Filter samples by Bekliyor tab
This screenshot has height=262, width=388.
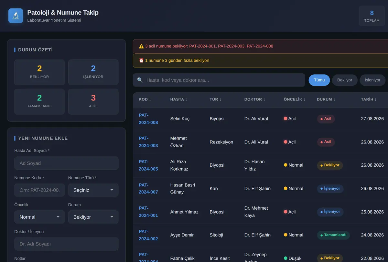click(345, 80)
